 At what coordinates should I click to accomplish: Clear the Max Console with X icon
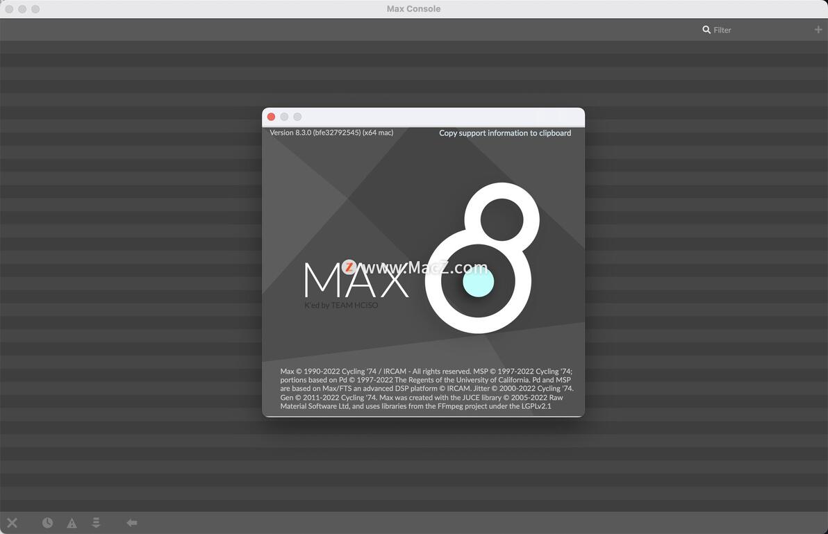click(12, 522)
